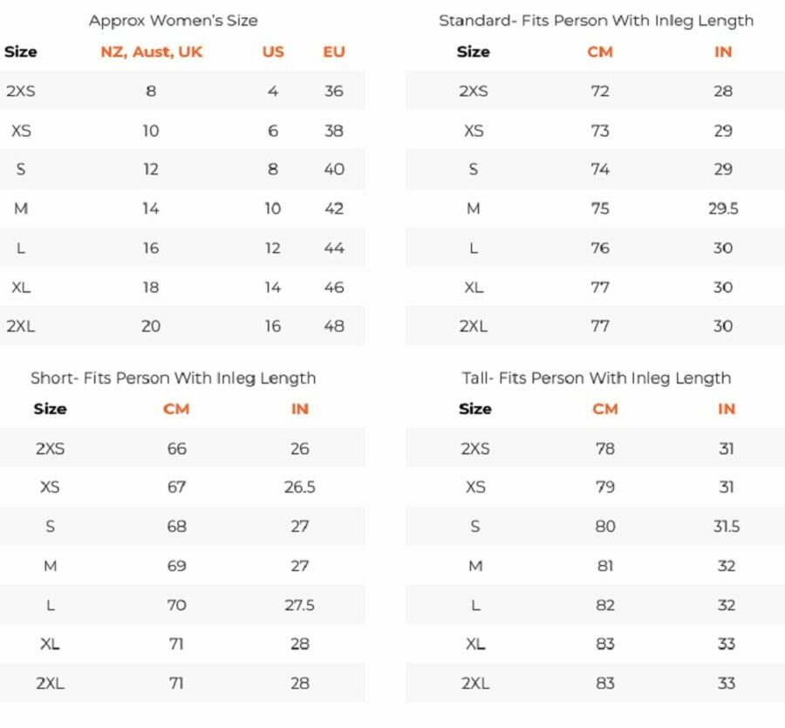Viewport: 785px width, 728px height.
Task: Select the 29.5 inch value in Standard table
Action: pos(723,208)
